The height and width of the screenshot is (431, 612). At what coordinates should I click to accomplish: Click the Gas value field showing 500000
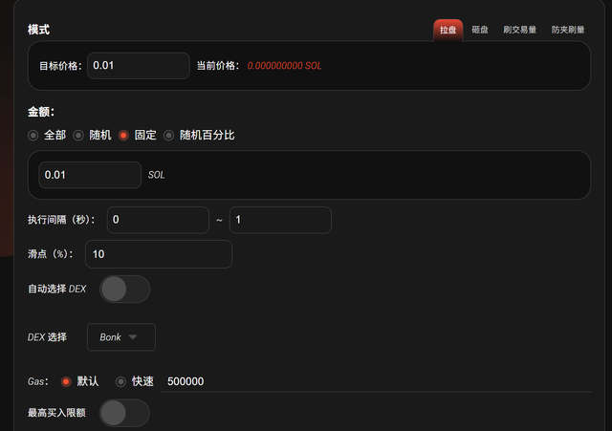(376, 381)
